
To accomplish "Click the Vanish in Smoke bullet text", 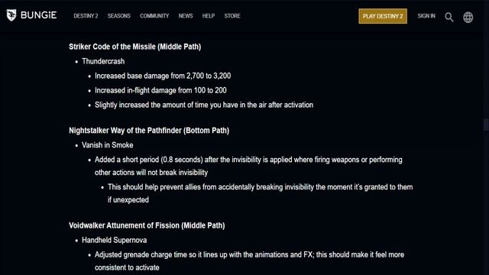I will pyautogui.click(x=108, y=145).
